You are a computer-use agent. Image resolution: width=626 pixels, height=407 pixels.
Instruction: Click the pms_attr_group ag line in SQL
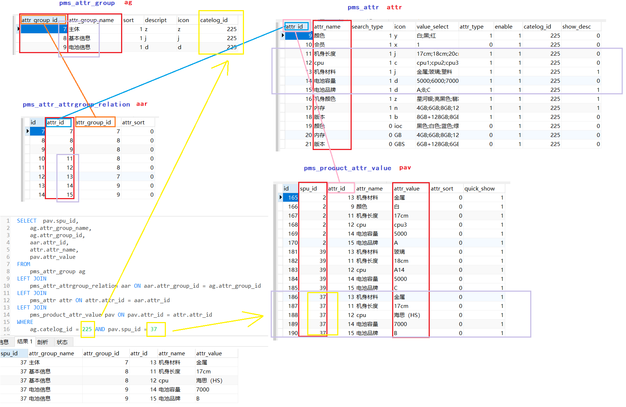click(58, 271)
